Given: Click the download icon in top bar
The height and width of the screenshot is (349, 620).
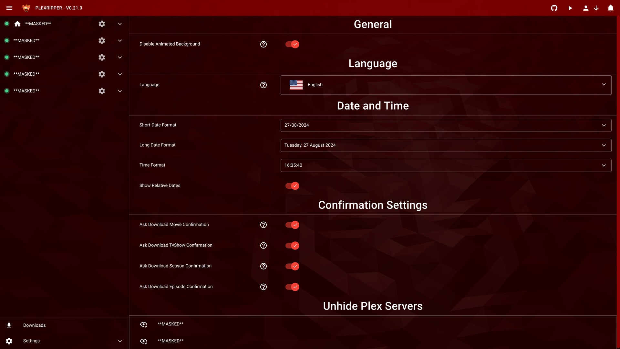Looking at the screenshot, I should 596,8.
